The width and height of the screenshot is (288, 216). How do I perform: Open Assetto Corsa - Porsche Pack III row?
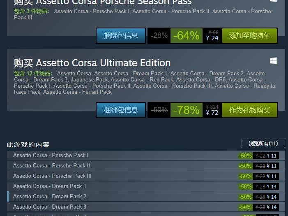click(146, 176)
